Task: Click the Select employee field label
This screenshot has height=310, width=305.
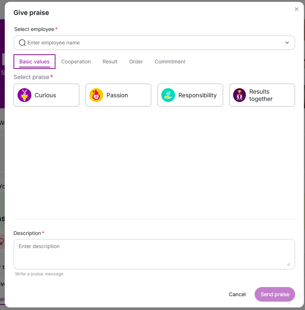Action: (x=34, y=29)
